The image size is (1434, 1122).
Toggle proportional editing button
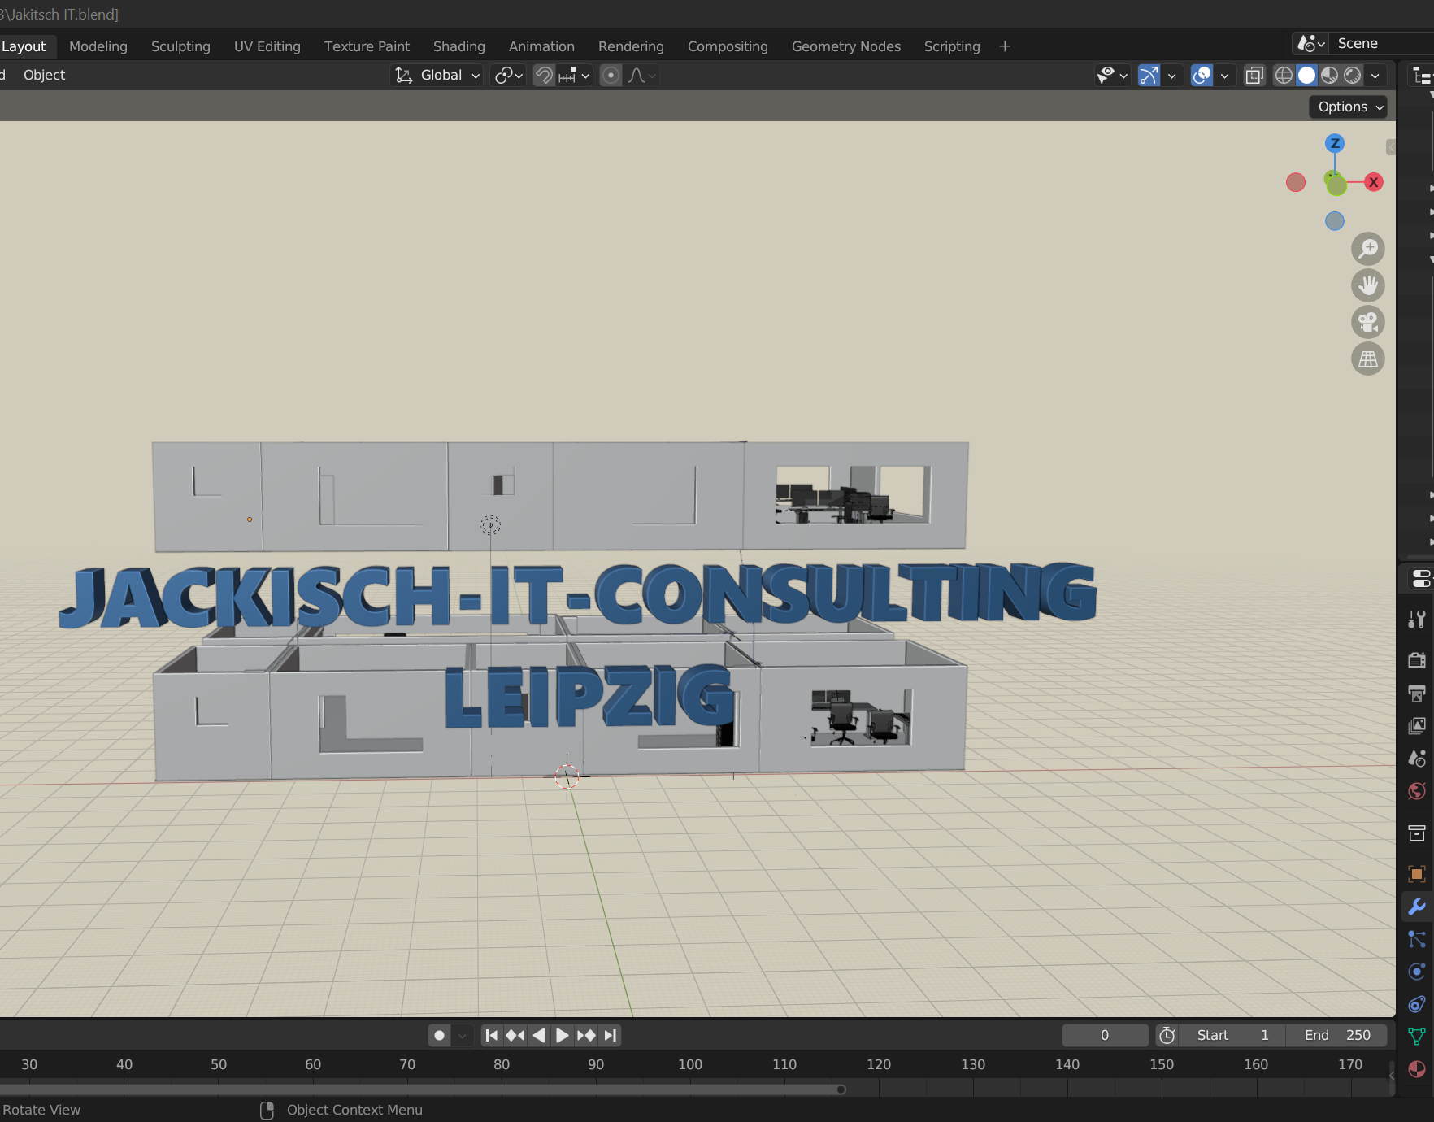pyautogui.click(x=611, y=76)
